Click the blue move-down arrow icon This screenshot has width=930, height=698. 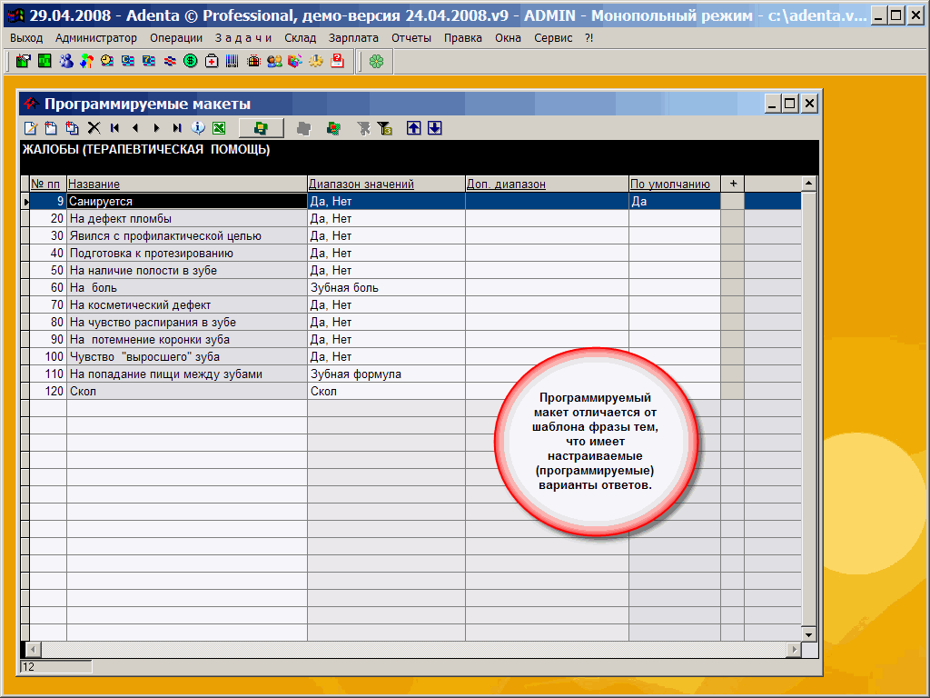pos(435,128)
